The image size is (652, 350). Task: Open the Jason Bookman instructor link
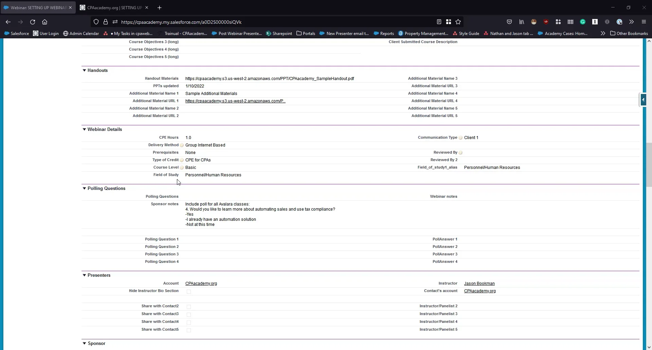click(479, 284)
